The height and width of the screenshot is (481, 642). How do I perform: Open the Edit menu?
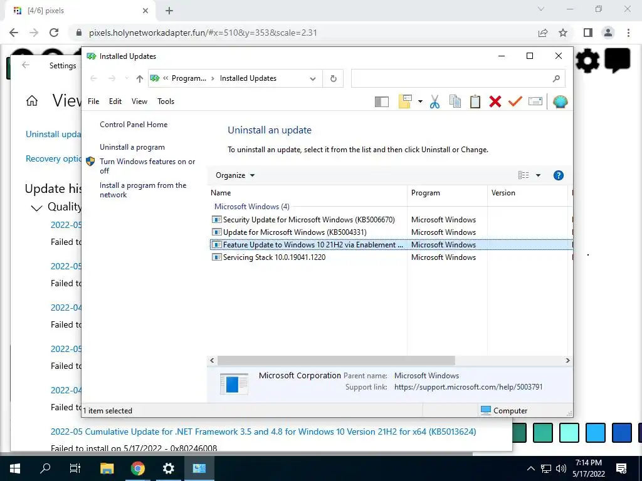click(x=115, y=101)
